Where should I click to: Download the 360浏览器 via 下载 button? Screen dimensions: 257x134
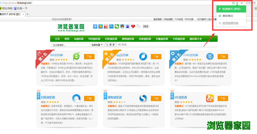(x=89, y=57)
